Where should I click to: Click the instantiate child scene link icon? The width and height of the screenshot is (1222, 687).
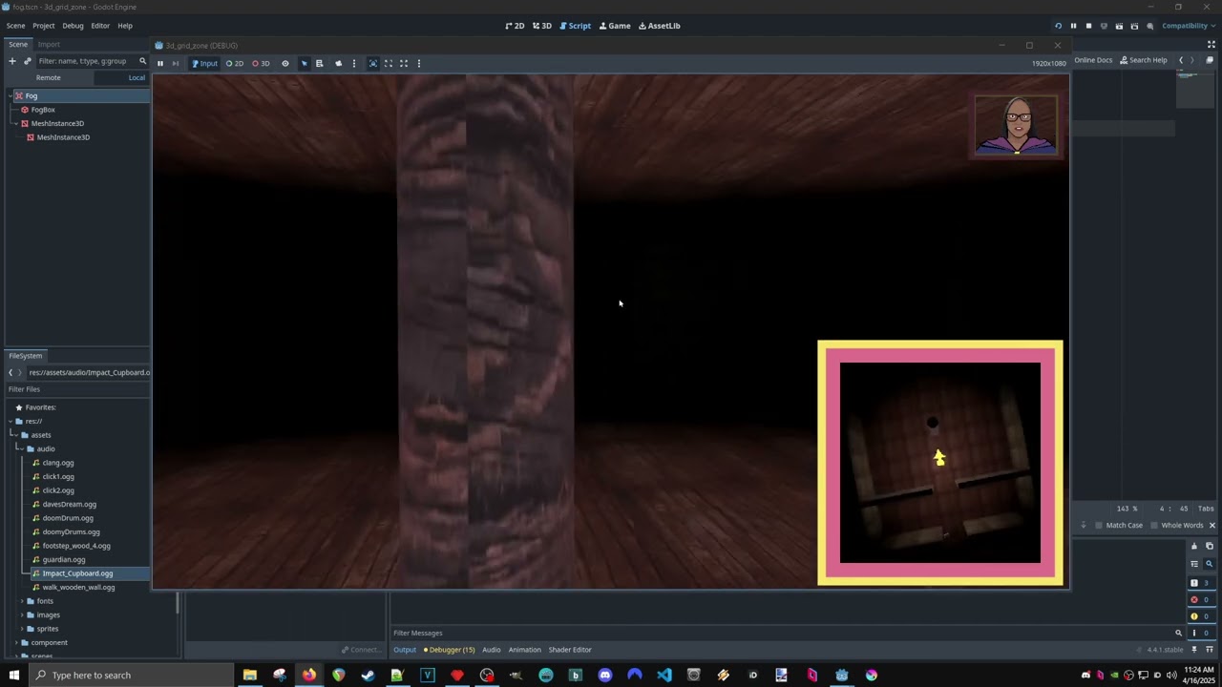point(28,61)
